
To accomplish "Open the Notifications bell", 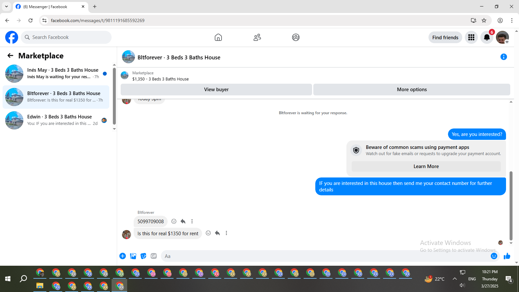I will [x=487, y=37].
